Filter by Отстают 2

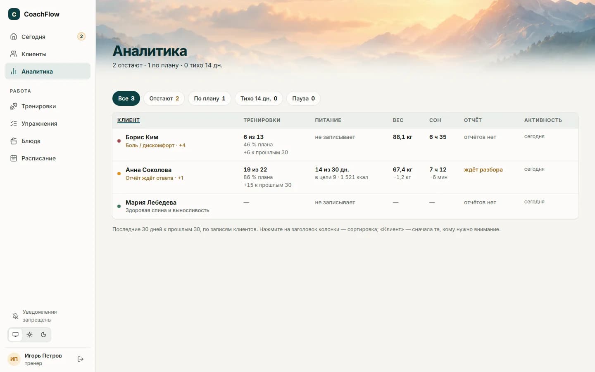click(164, 98)
